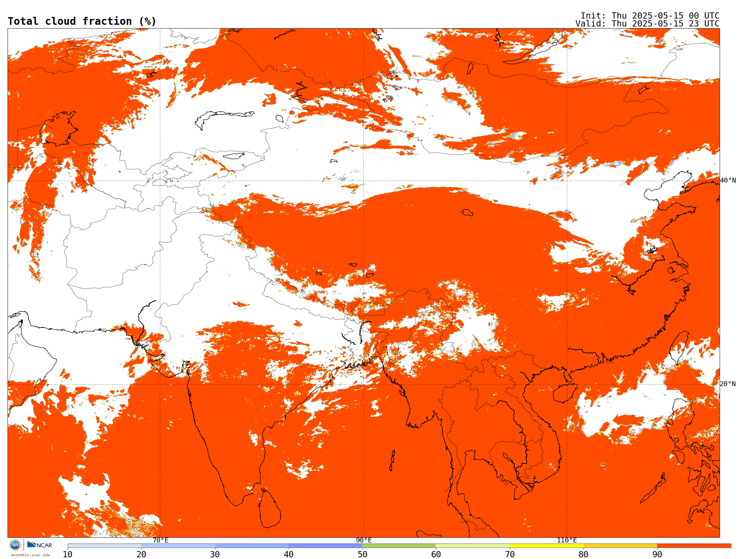Click the colorbar tick label 40
The image size is (742, 559).
click(289, 555)
